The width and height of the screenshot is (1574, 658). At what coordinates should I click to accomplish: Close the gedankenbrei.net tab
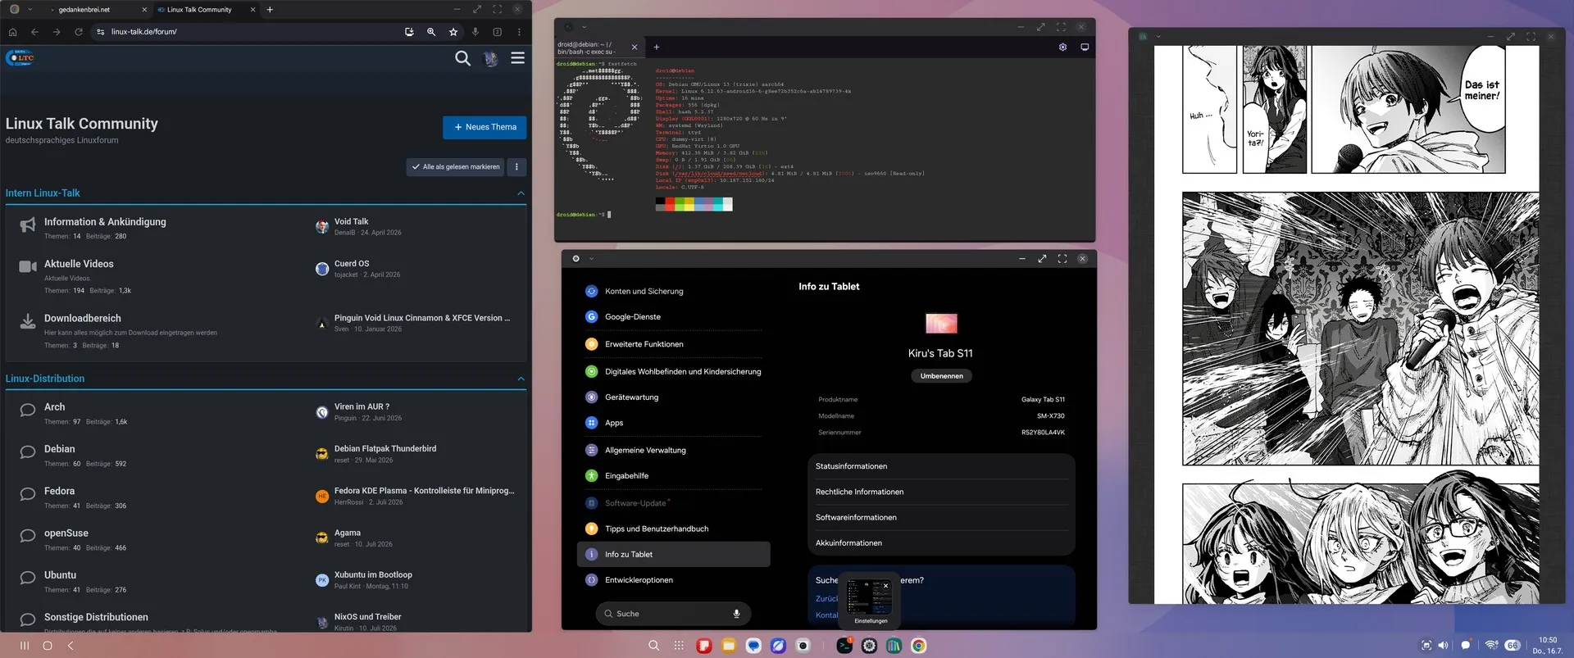144,10
